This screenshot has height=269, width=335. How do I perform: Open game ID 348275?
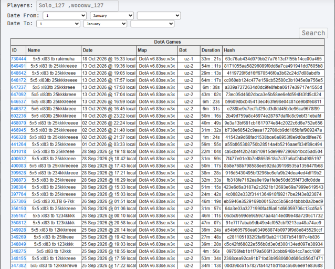[x=18, y=251]
